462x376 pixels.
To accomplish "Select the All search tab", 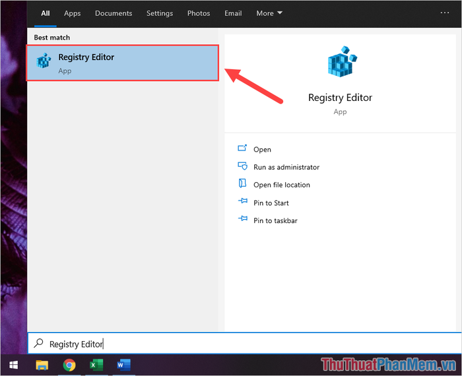I will click(46, 13).
